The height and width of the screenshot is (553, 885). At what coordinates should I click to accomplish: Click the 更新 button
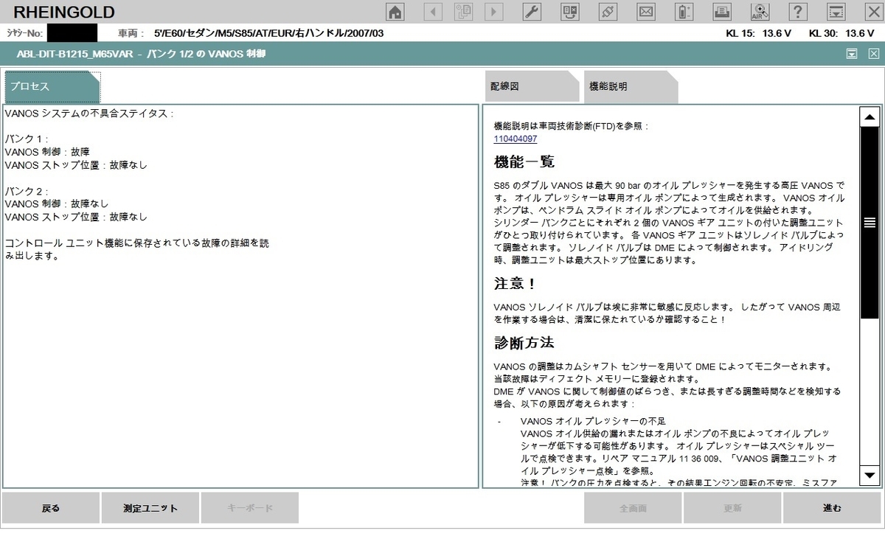tap(732, 508)
